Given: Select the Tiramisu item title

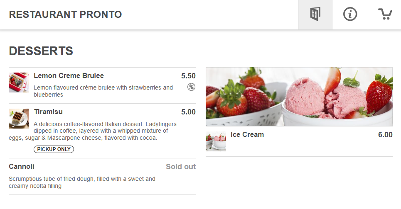Looking at the screenshot, I should (48, 112).
